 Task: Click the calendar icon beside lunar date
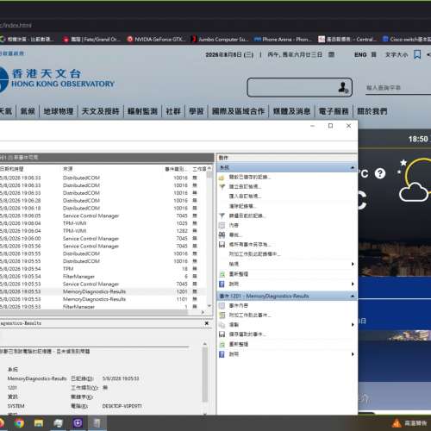(331, 54)
